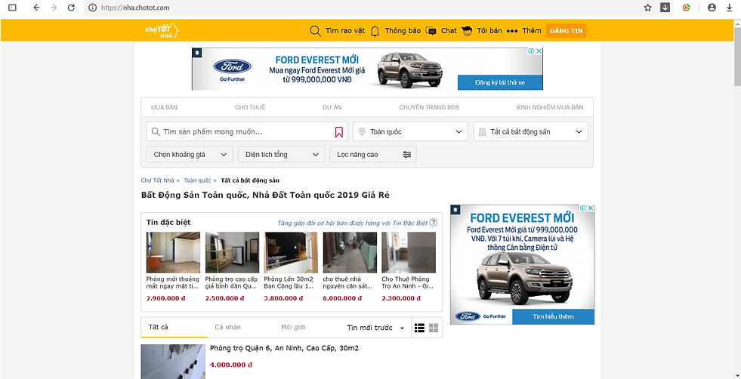Open the Tin mới trước sort dropdown
The image size is (741, 379).
click(x=376, y=328)
